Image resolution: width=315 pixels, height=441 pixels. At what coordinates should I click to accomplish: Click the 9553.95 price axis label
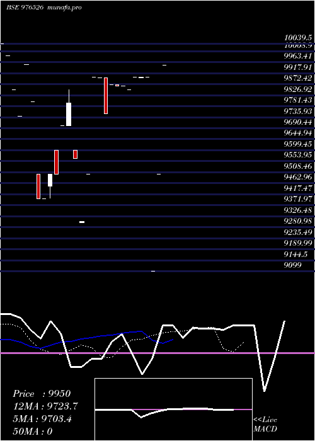click(x=298, y=155)
